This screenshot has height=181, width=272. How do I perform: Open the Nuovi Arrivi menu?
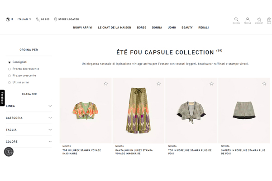point(82,28)
